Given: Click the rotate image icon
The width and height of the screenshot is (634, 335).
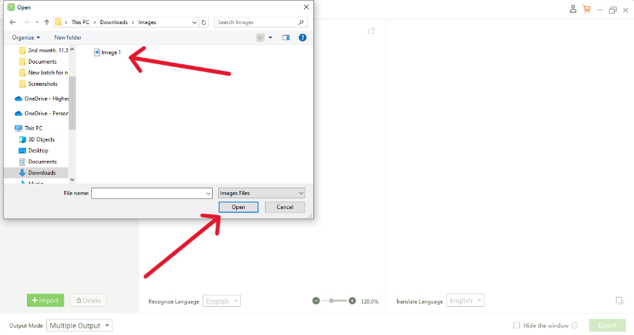Looking at the screenshot, I should click(x=372, y=31).
